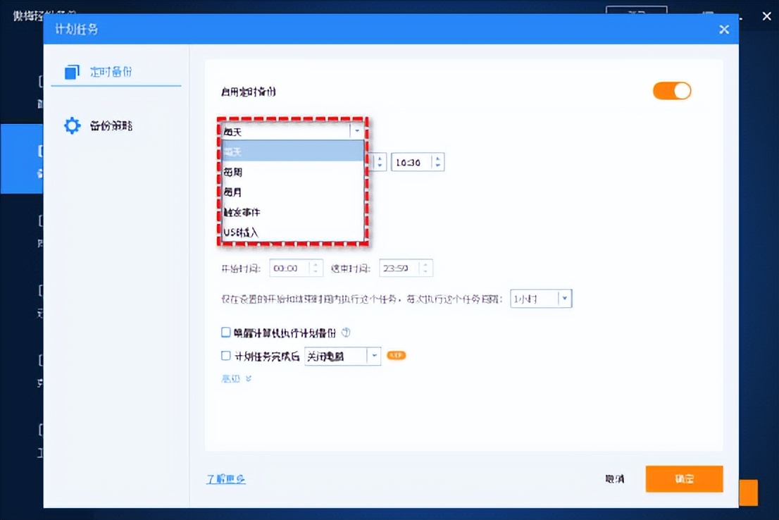This screenshot has height=520, width=779.
Task: Click the 备份策略 gear icon
Action: click(71, 125)
